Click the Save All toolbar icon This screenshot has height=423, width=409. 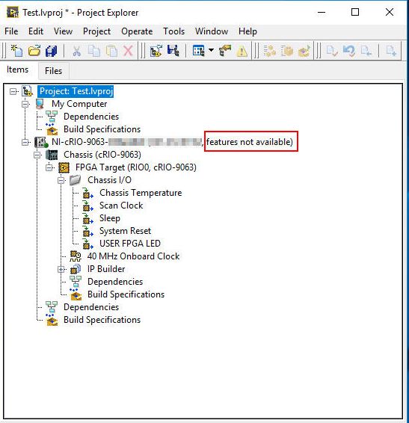point(52,51)
